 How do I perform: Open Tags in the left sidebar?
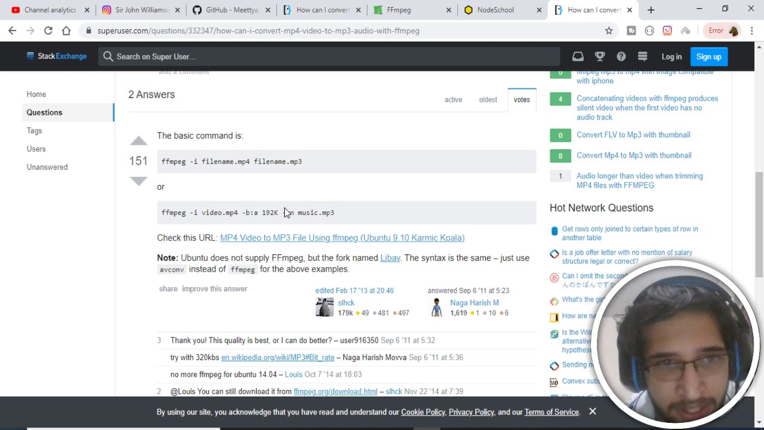34,131
